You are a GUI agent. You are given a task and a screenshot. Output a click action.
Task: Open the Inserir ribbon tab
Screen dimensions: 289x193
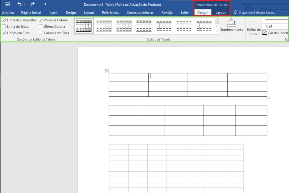click(53, 12)
